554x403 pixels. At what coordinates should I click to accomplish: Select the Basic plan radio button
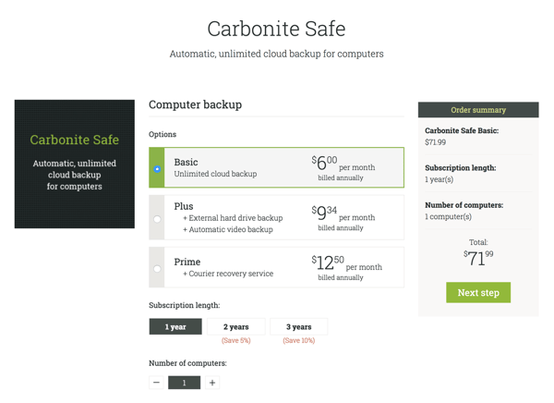coord(157,169)
